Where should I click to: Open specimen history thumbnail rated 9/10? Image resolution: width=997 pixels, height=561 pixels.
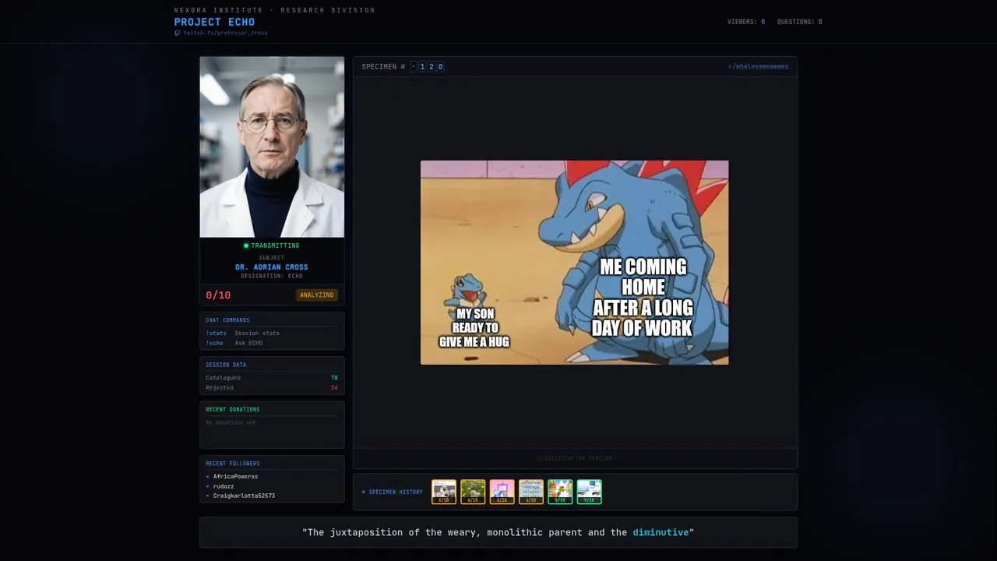pos(590,492)
